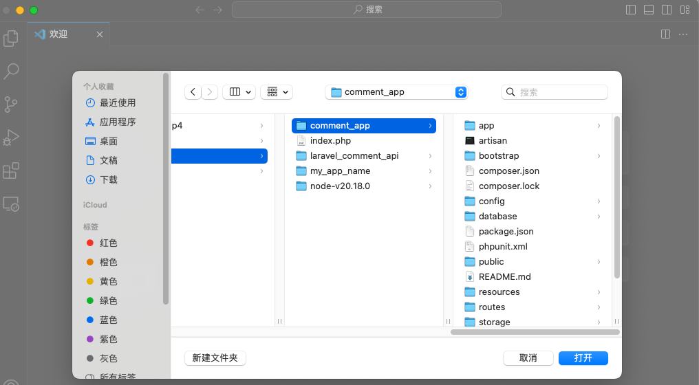Viewport: 699px width, 385px height.
Task: Open the grouping options dropdown
Action: tap(277, 92)
